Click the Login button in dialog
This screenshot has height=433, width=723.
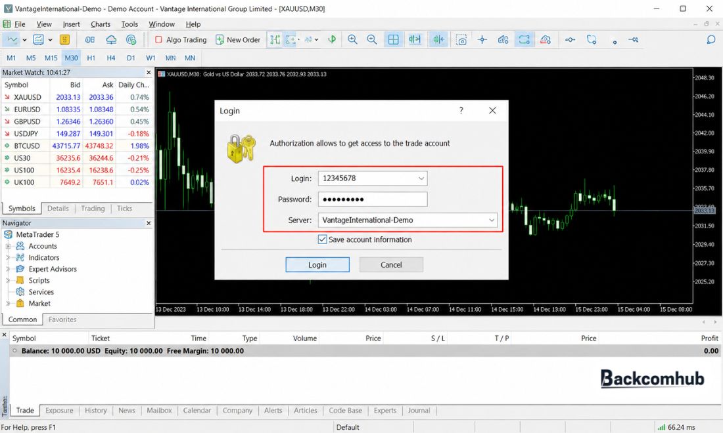pyautogui.click(x=317, y=264)
